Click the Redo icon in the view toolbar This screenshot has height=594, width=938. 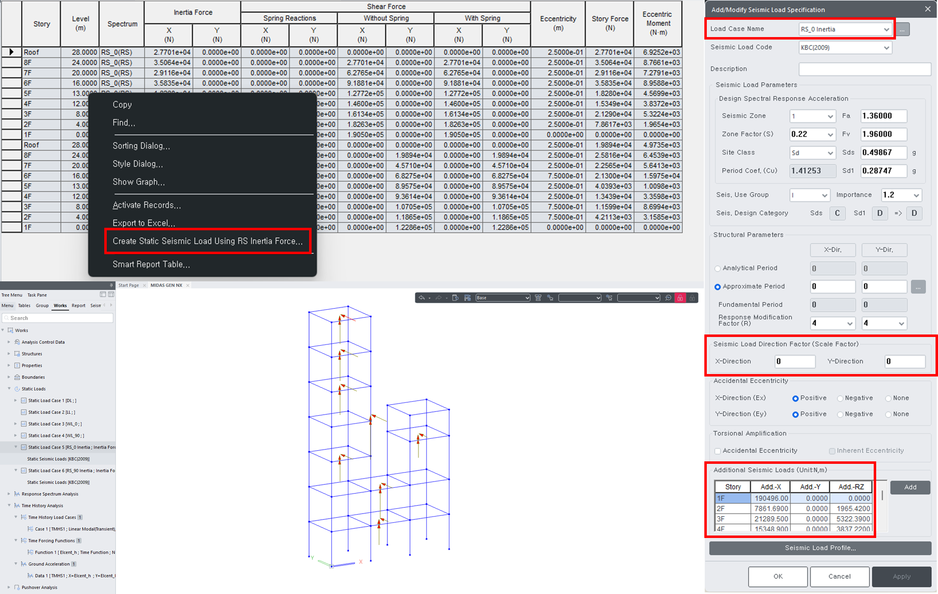[438, 298]
